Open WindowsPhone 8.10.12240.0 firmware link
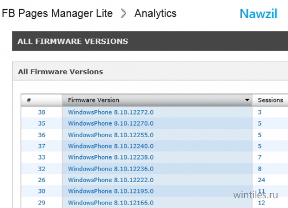This screenshot has height=208, width=288. [x=111, y=146]
